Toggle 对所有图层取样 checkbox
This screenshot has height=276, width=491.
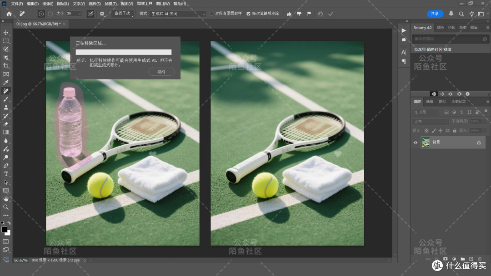(x=211, y=14)
